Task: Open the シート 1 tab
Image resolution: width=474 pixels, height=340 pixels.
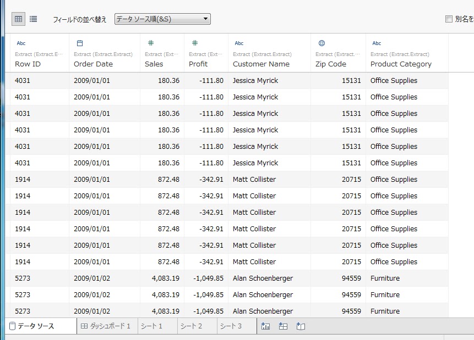Action: (x=152, y=326)
